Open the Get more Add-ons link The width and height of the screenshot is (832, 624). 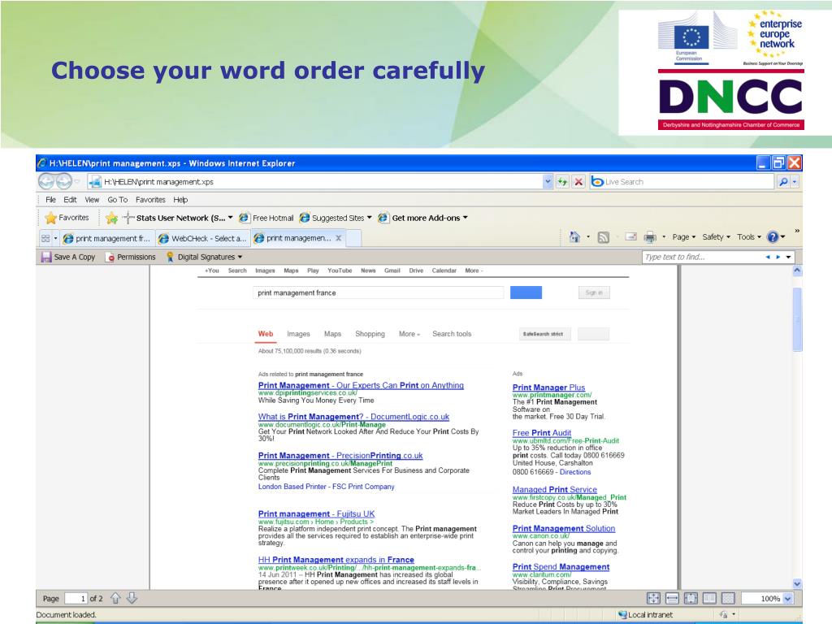[x=422, y=218]
